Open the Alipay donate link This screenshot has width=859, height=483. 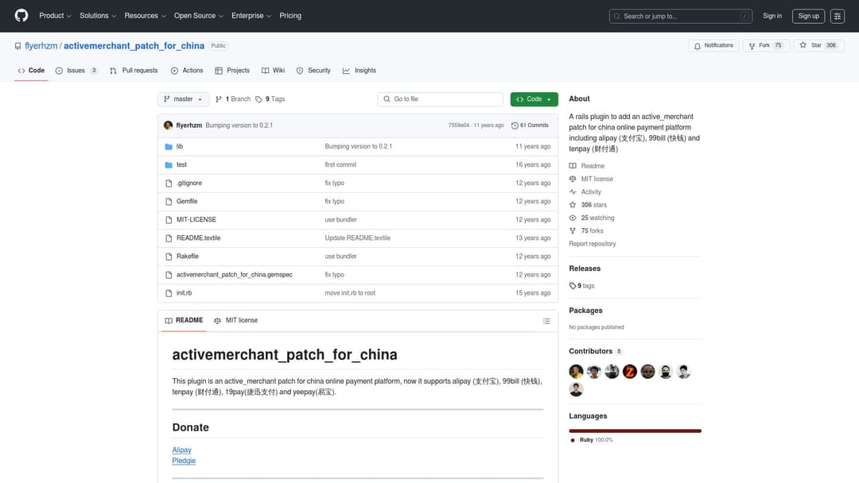pyautogui.click(x=182, y=450)
